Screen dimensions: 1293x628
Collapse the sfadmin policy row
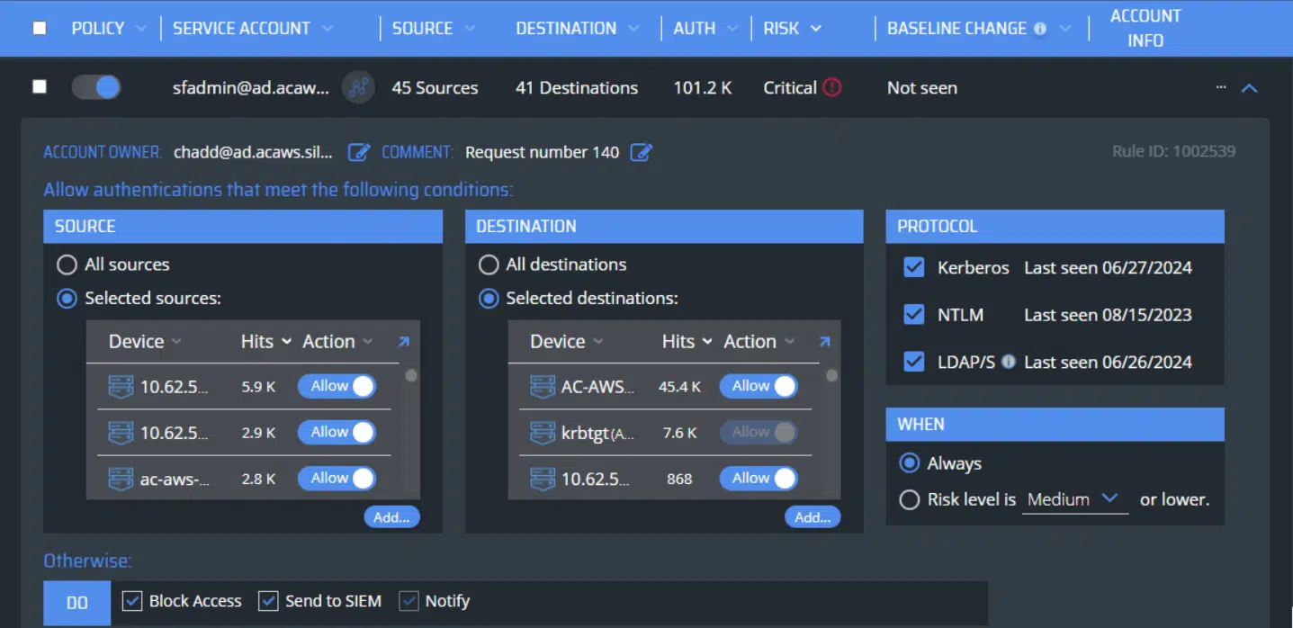[x=1249, y=88]
